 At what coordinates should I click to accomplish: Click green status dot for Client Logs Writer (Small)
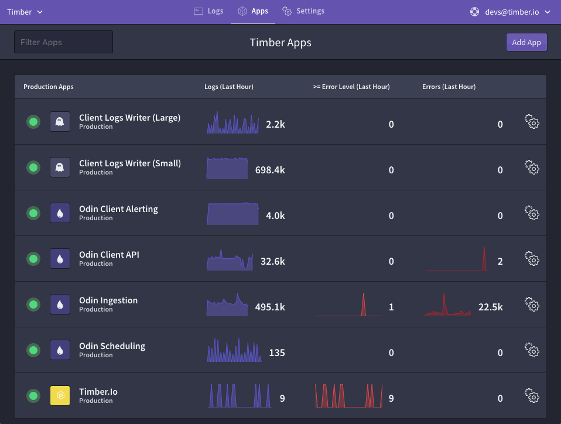33,167
